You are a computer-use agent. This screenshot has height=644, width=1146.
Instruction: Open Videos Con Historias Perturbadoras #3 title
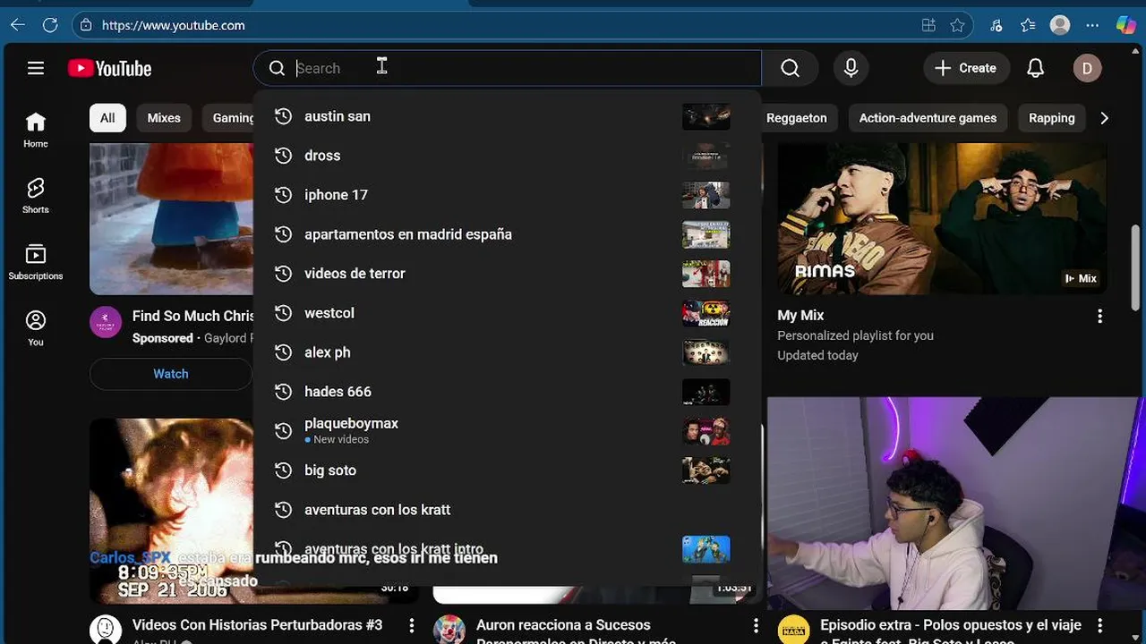click(x=257, y=625)
